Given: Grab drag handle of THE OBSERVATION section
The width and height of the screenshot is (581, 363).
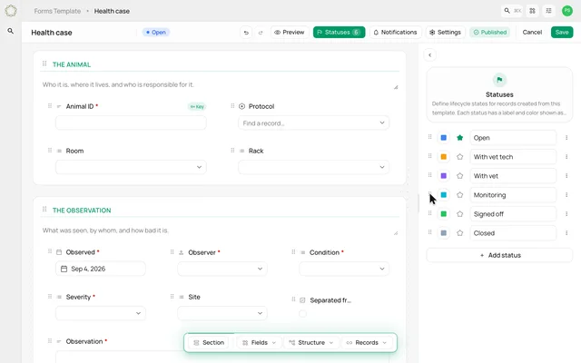Looking at the screenshot, I should tap(44, 210).
